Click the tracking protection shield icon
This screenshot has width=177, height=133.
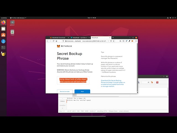pyautogui.click(x=63, y=41)
